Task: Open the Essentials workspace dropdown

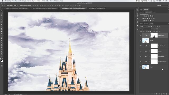Action: click(x=162, y=5)
